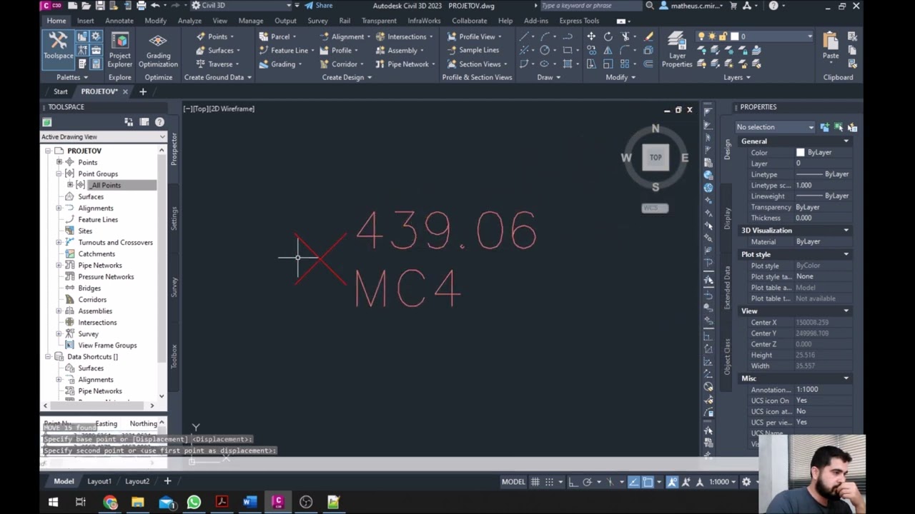Click the Paste clipboard button
Image resolution: width=915 pixels, height=514 pixels.
[x=831, y=46]
